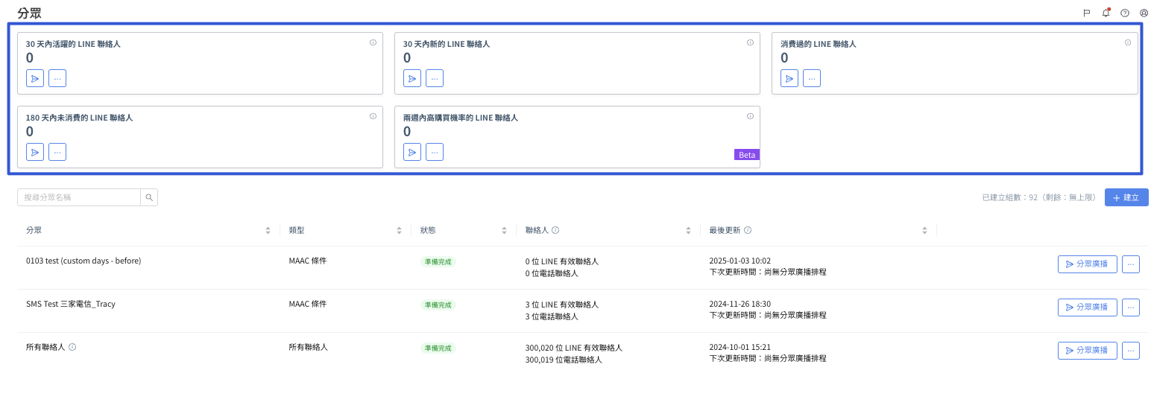
Task: Click 分眾廣播 for 所有聯絡人 row
Action: click(1087, 351)
